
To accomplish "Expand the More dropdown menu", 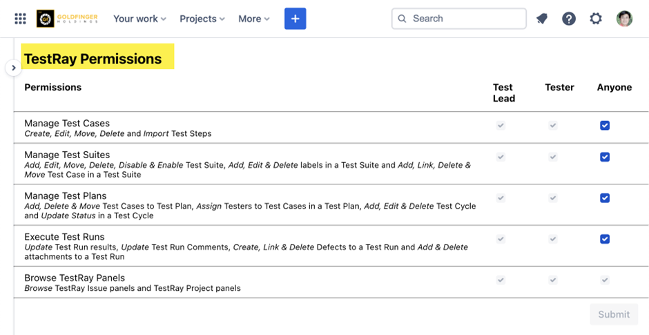I will (254, 19).
